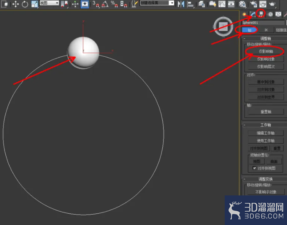
Task: Activate the Select and Scale tool
Action: tap(34, 4)
